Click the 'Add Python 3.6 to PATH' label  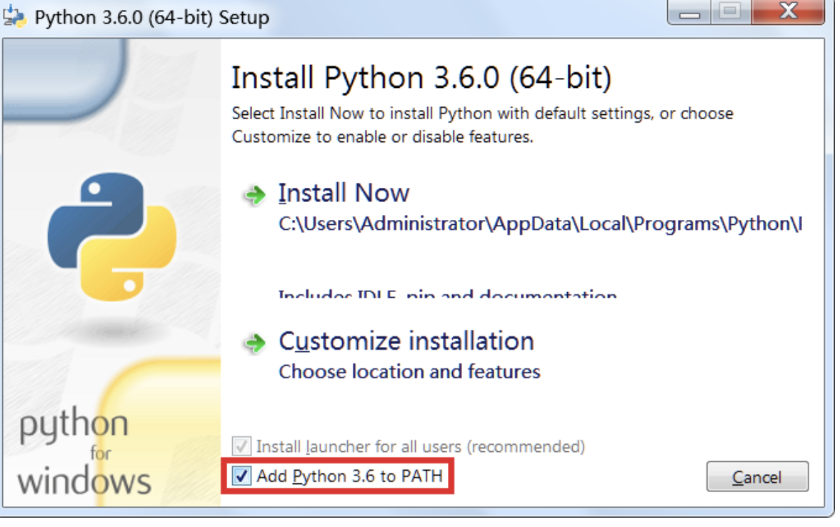click(x=349, y=476)
